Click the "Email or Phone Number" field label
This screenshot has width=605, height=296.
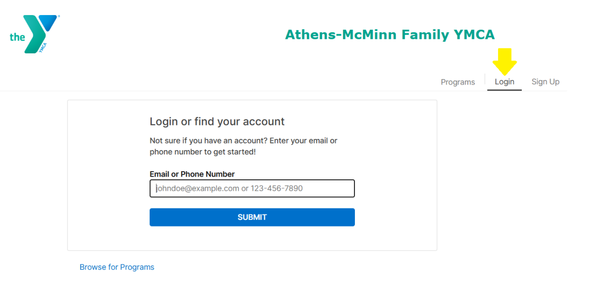pyautogui.click(x=192, y=174)
